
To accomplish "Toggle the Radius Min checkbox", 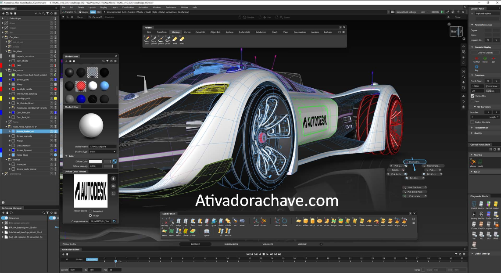I will point(472,96).
